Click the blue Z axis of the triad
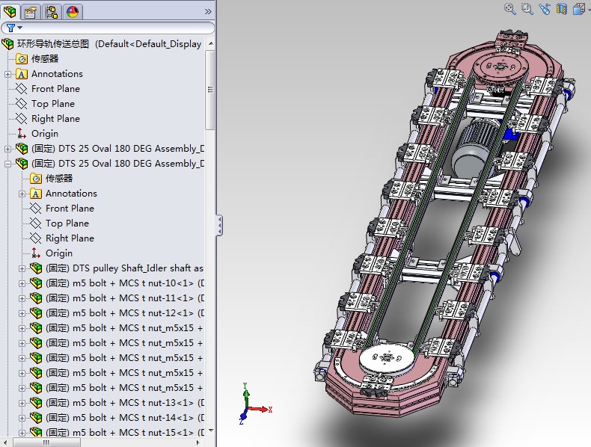This screenshot has width=591, height=447. [x=243, y=416]
